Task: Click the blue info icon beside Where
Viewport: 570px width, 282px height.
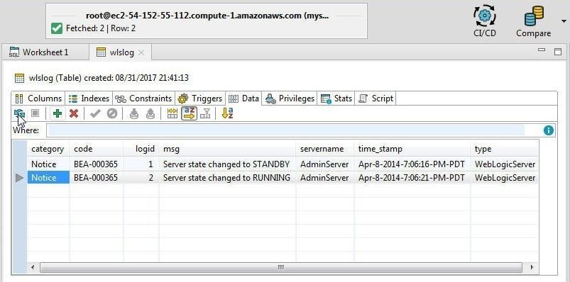Action: point(549,130)
